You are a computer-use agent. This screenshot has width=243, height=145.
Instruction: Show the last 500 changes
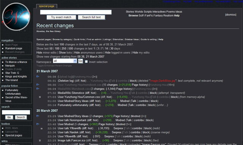71,49
